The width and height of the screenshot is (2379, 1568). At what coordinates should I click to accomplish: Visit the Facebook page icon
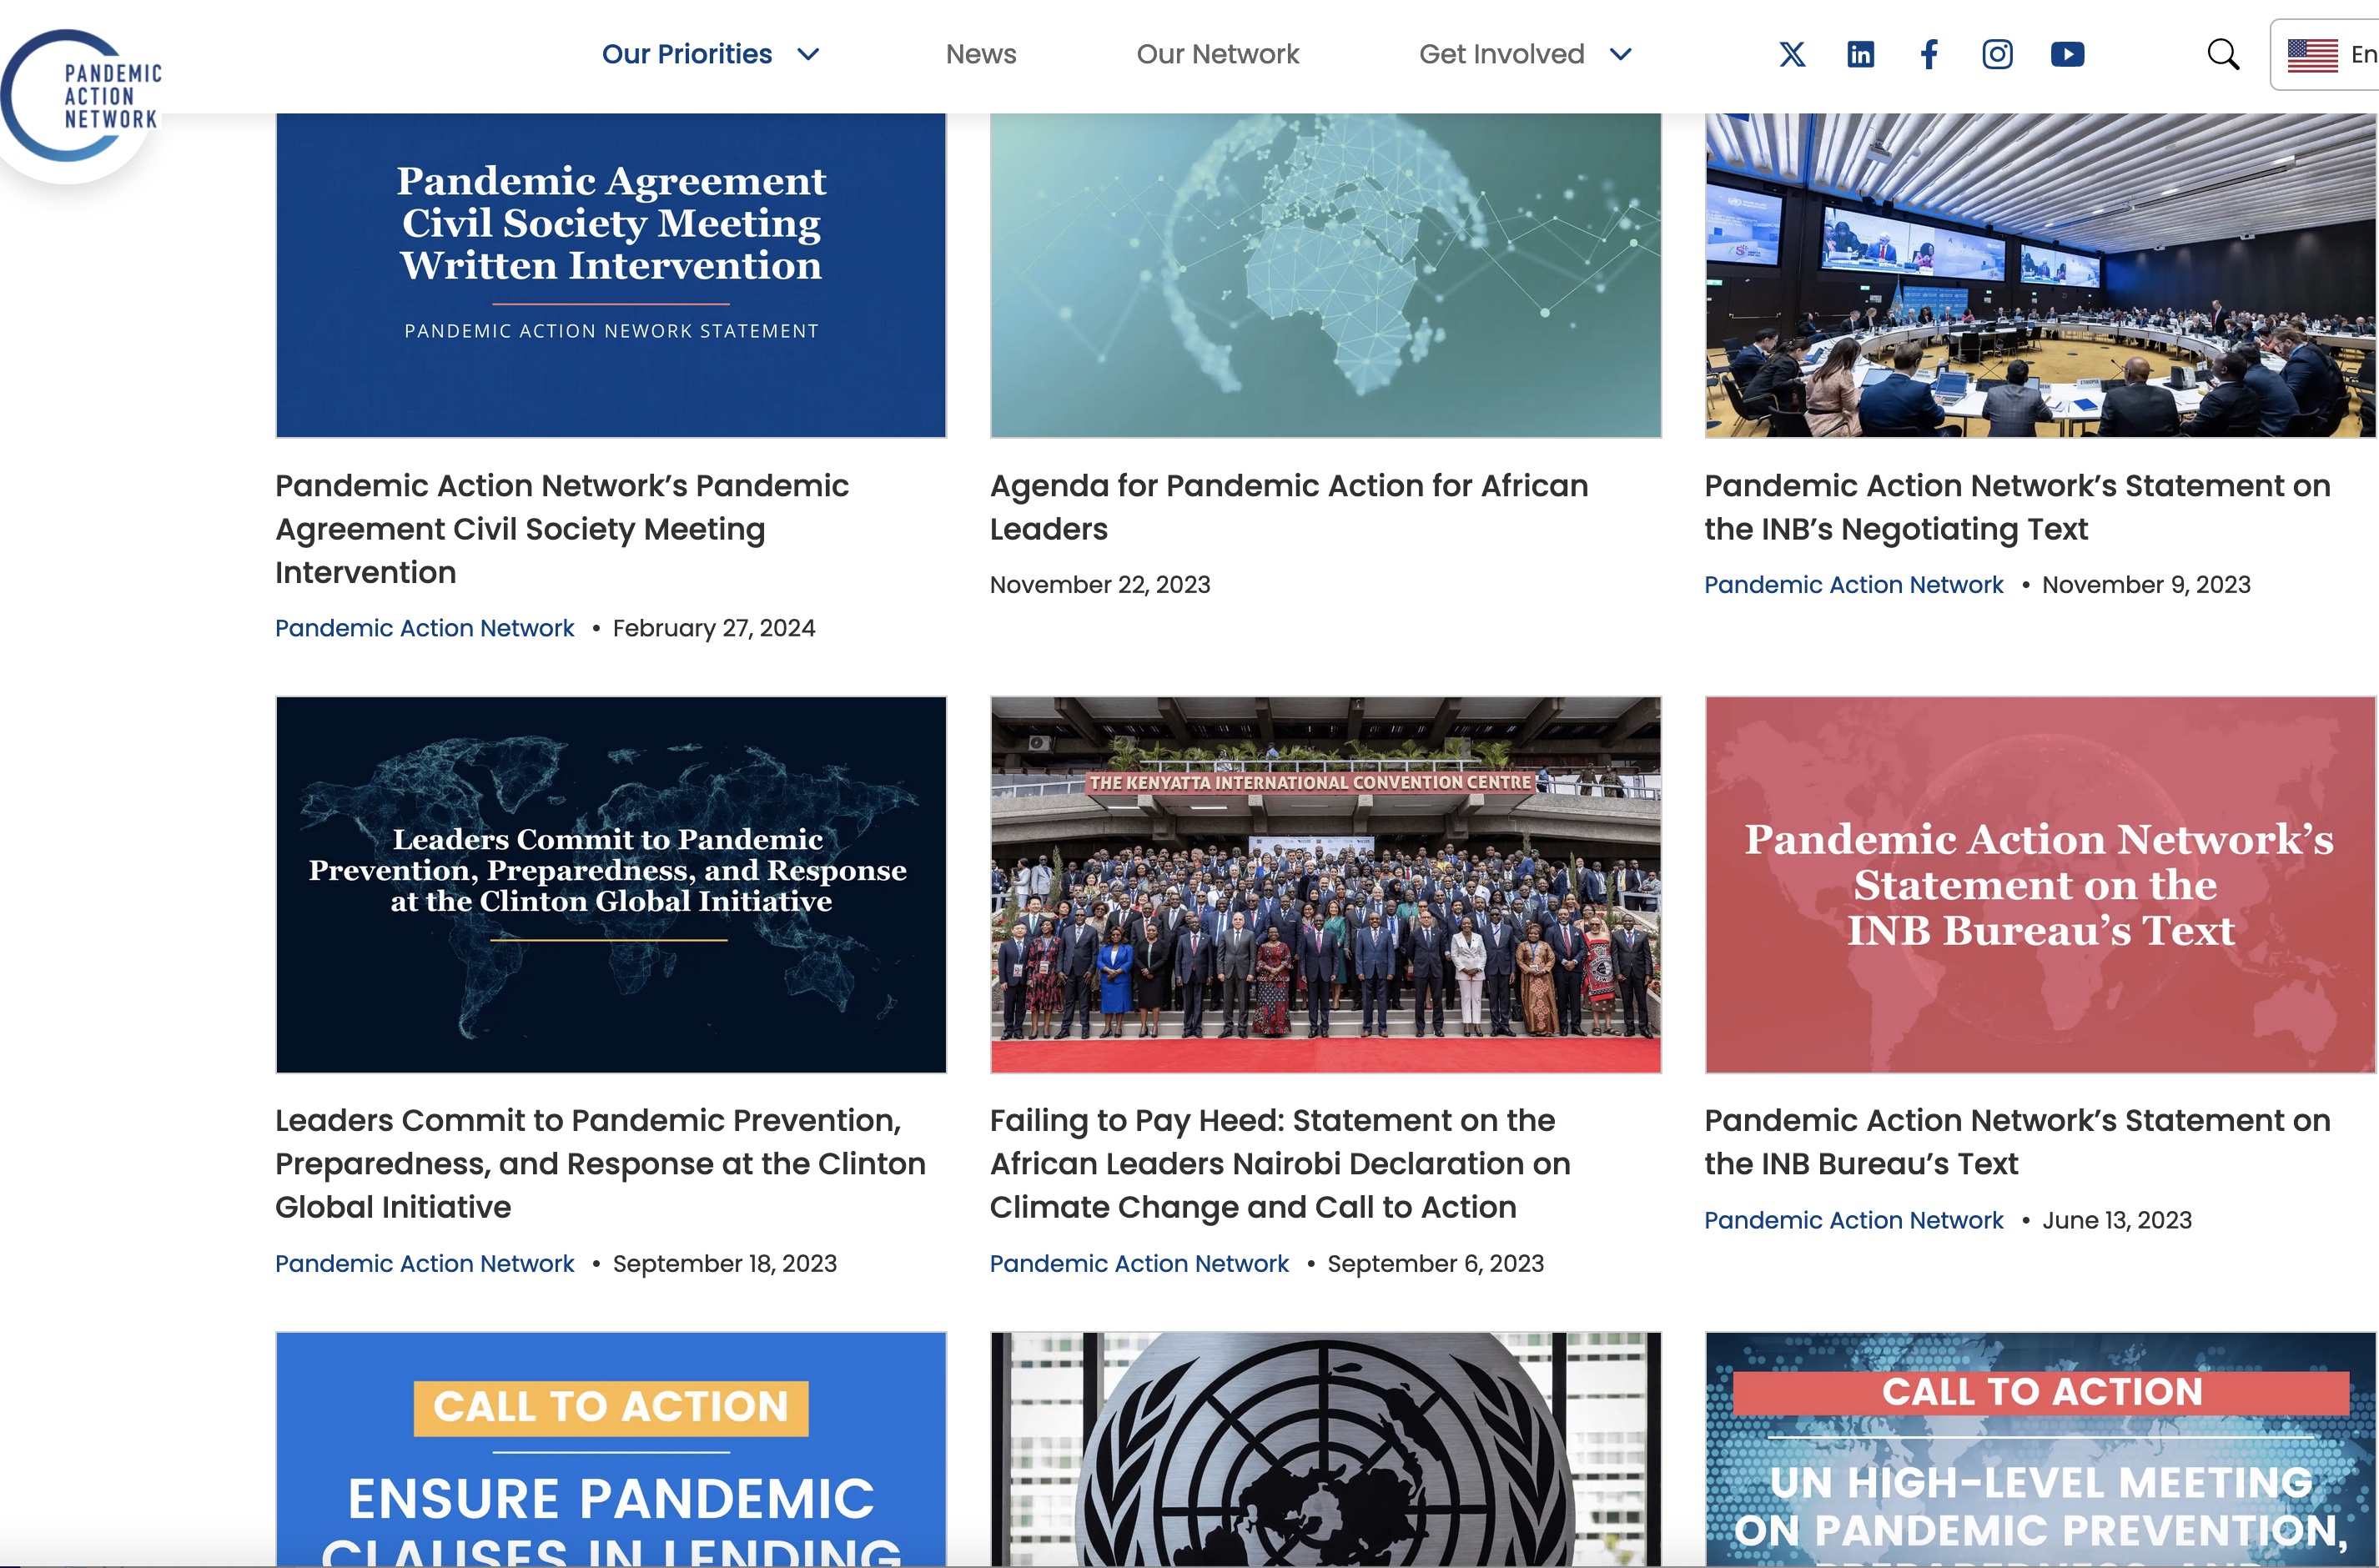[x=1929, y=54]
